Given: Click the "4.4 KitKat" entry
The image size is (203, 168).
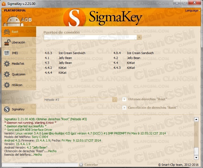Looking at the screenshot, I should click(124, 63).
